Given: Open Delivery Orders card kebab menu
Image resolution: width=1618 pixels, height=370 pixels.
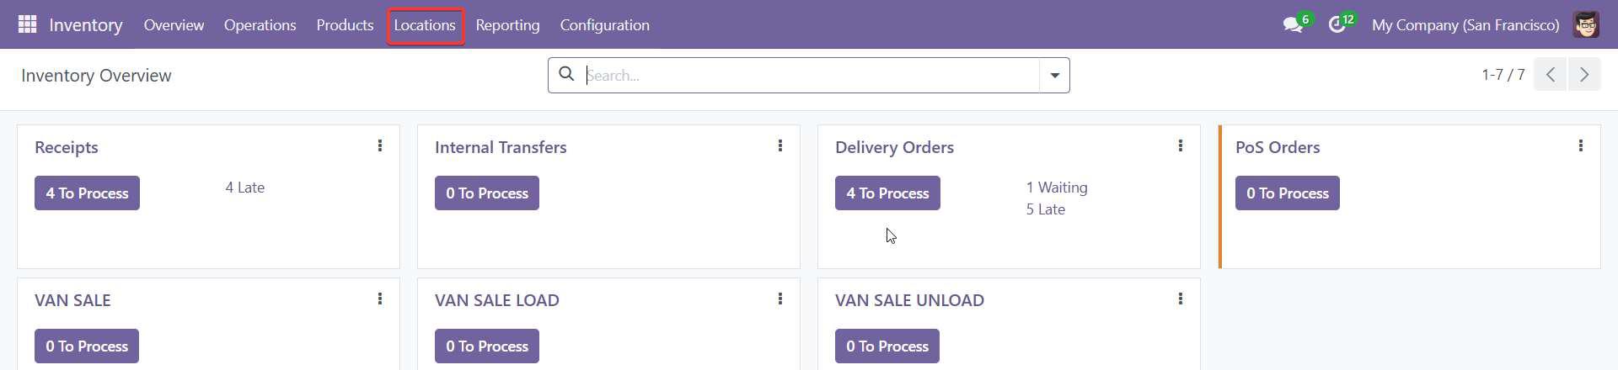Looking at the screenshot, I should click(x=1181, y=146).
